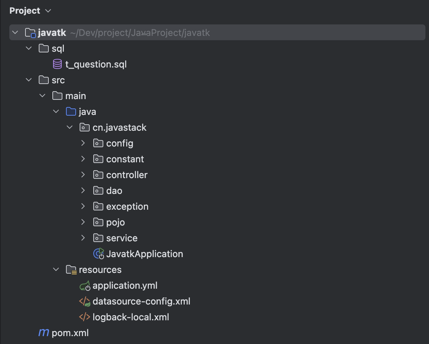This screenshot has width=429, height=344.
Task: Expand the dao package chevron
Action: tap(83, 191)
